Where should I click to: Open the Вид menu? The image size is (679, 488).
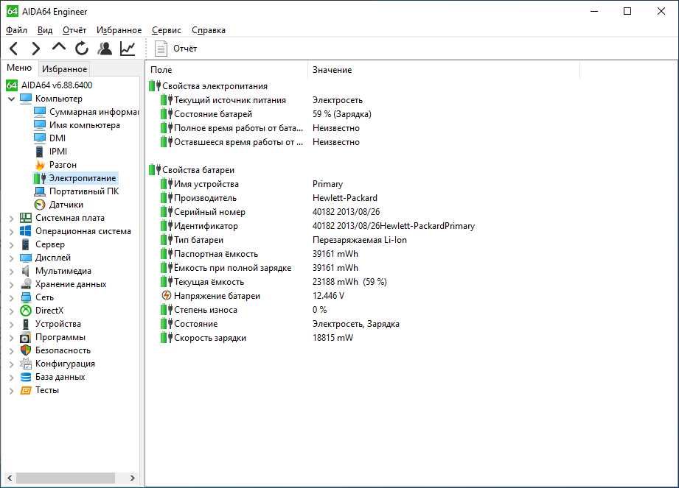(x=44, y=30)
